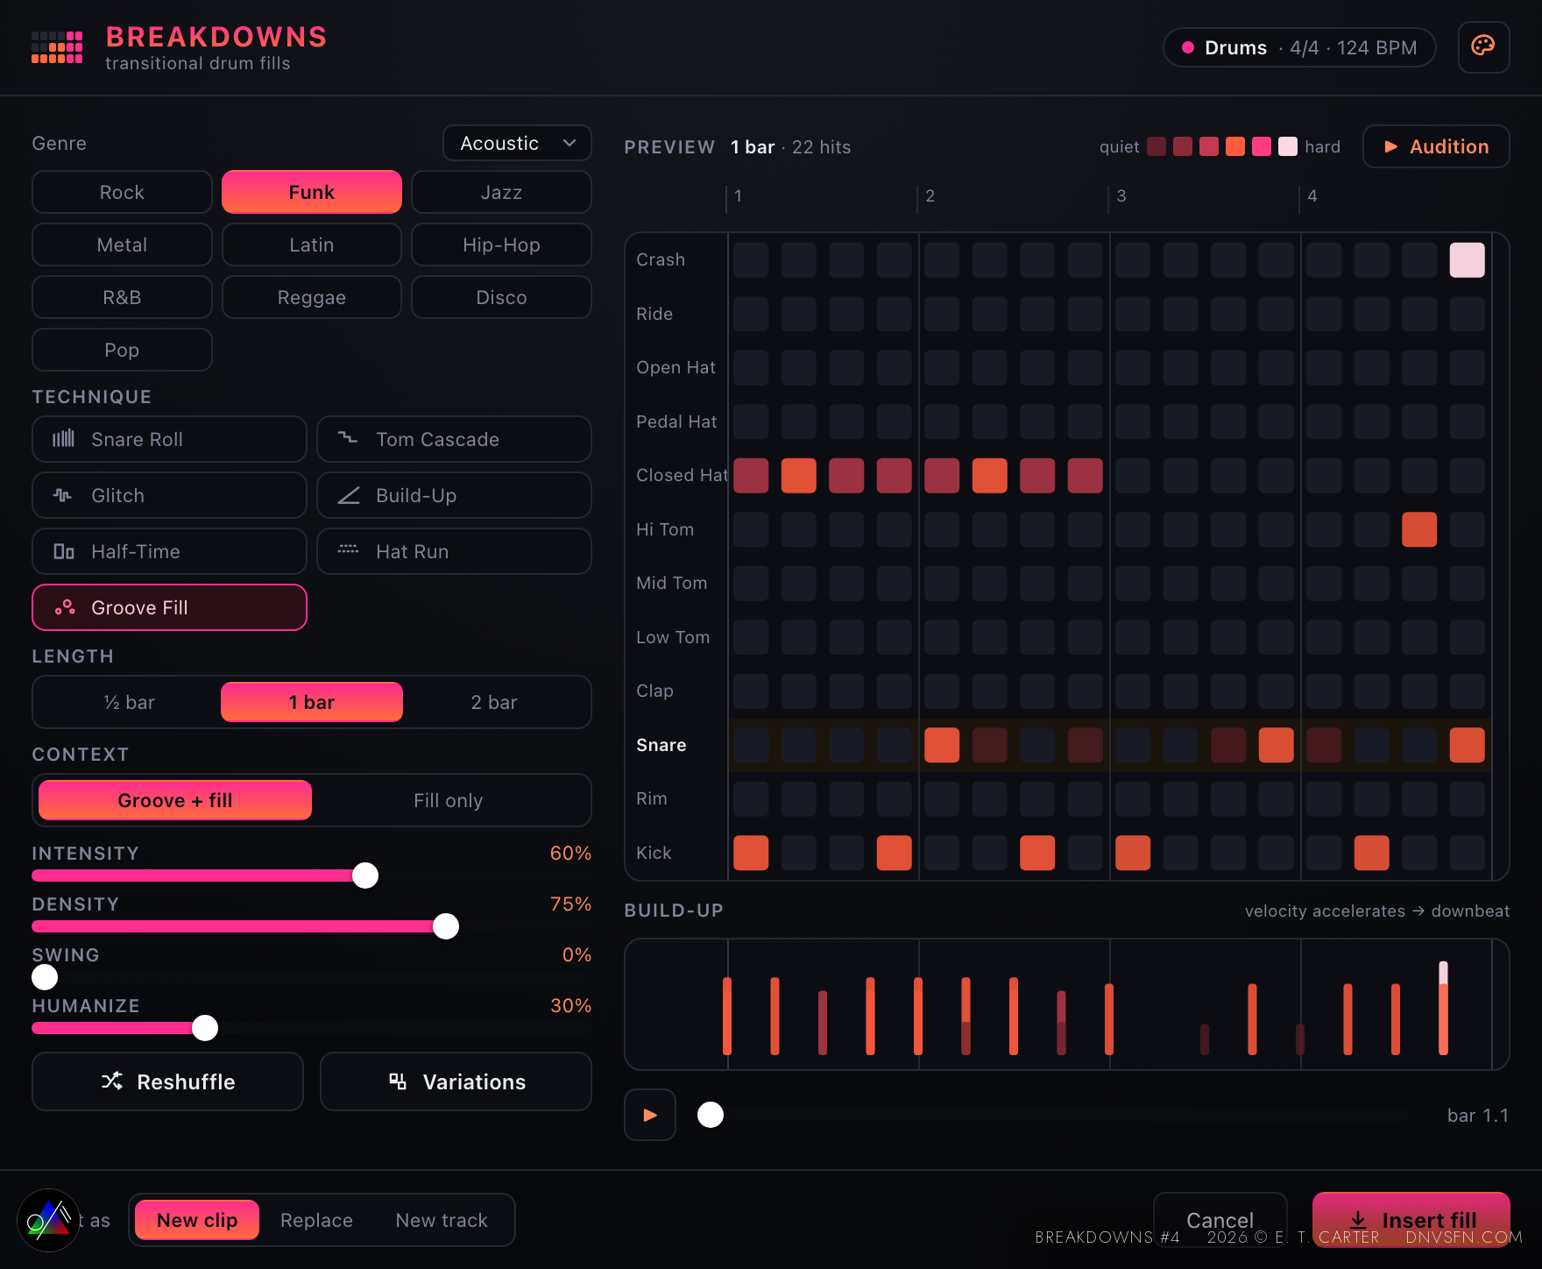
Task: Select the Reggae genre
Action: [312, 297]
